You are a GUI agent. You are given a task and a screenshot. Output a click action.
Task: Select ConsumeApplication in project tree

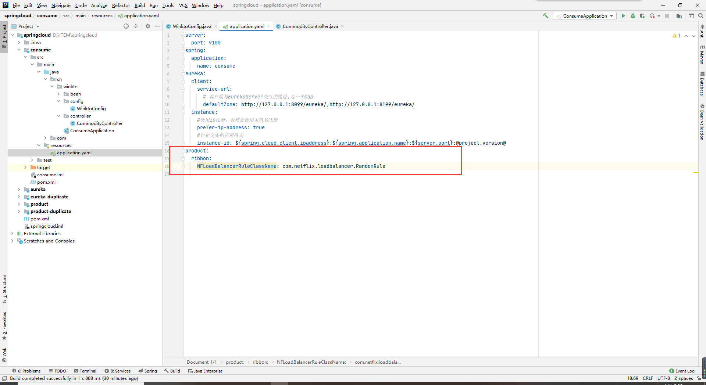pyautogui.click(x=92, y=131)
